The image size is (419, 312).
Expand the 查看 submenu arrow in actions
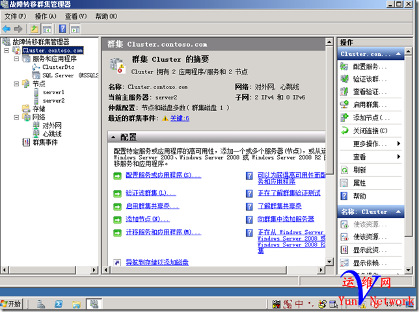coord(398,157)
